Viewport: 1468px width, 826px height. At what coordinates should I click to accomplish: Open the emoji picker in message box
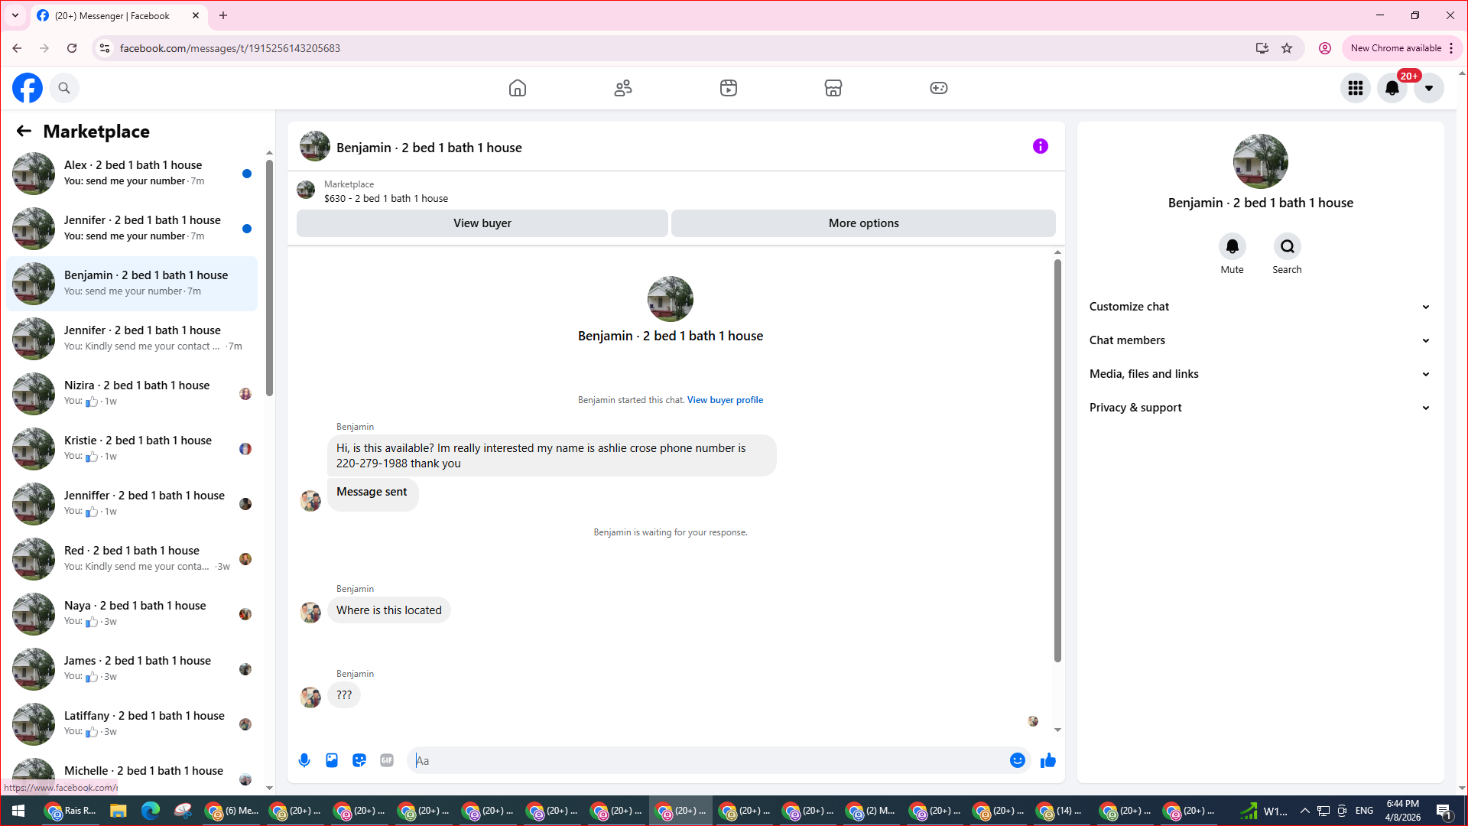pyautogui.click(x=1017, y=760)
